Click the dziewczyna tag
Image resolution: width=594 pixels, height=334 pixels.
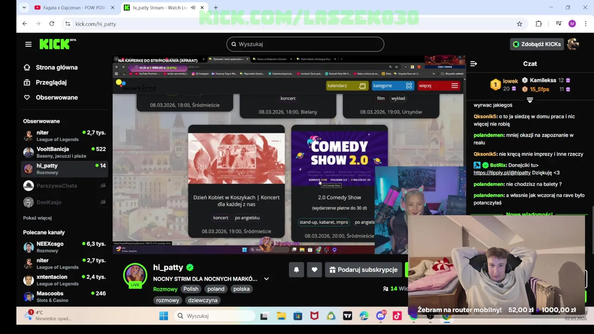pyautogui.click(x=203, y=300)
